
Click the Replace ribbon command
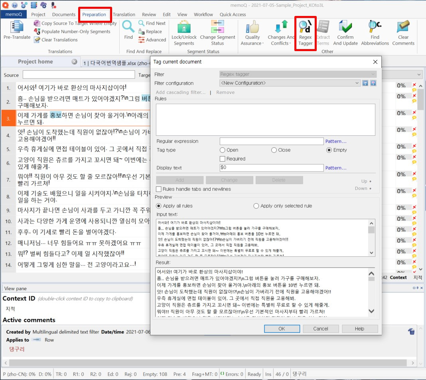pos(150,32)
